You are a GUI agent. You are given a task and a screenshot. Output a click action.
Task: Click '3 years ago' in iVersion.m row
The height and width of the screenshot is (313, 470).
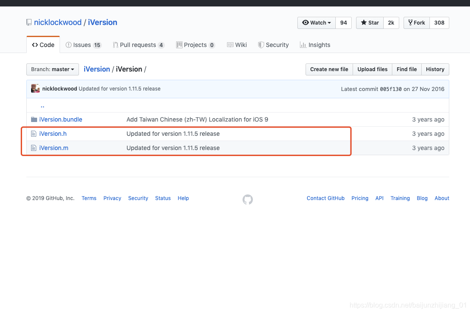coord(428,148)
